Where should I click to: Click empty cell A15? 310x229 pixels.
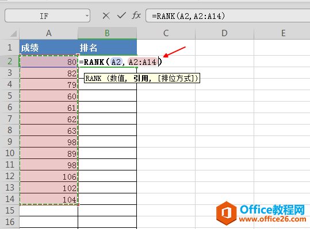49,211
